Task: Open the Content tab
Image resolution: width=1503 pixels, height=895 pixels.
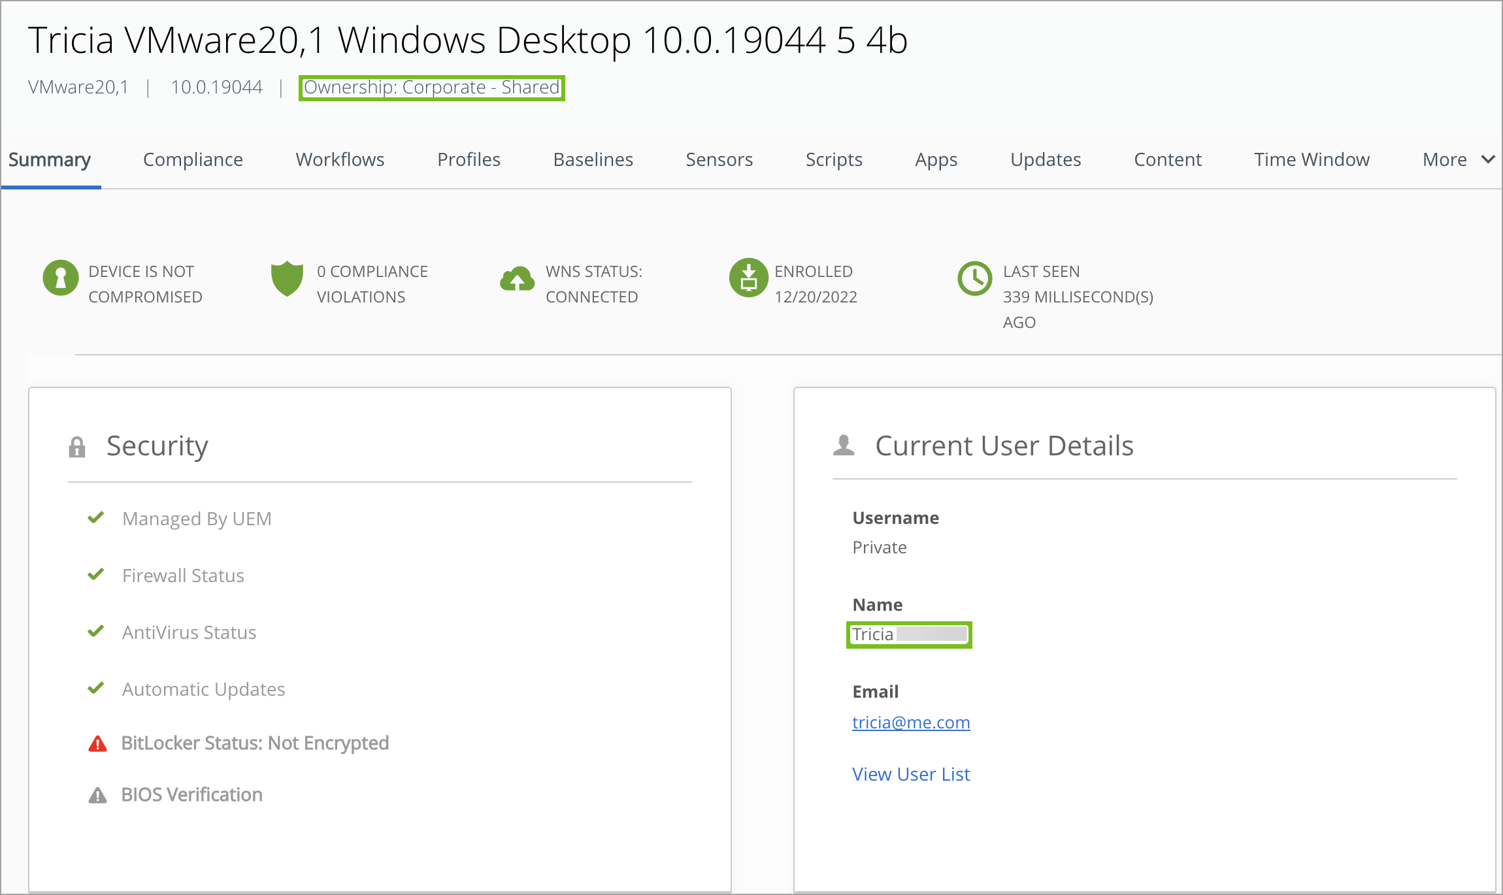Action: (1168, 159)
